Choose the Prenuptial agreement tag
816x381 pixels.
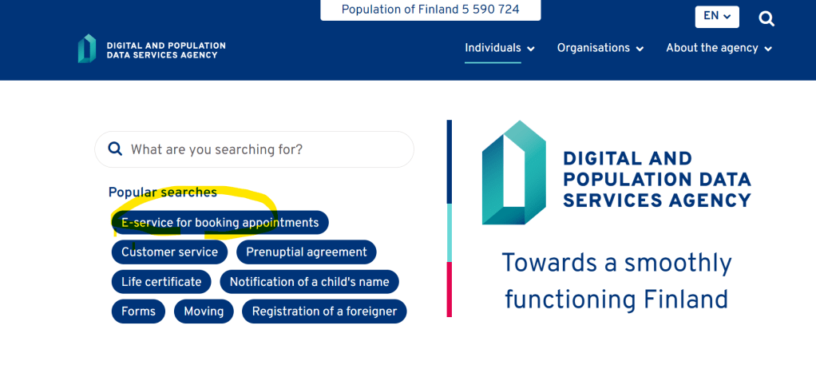[x=306, y=252]
